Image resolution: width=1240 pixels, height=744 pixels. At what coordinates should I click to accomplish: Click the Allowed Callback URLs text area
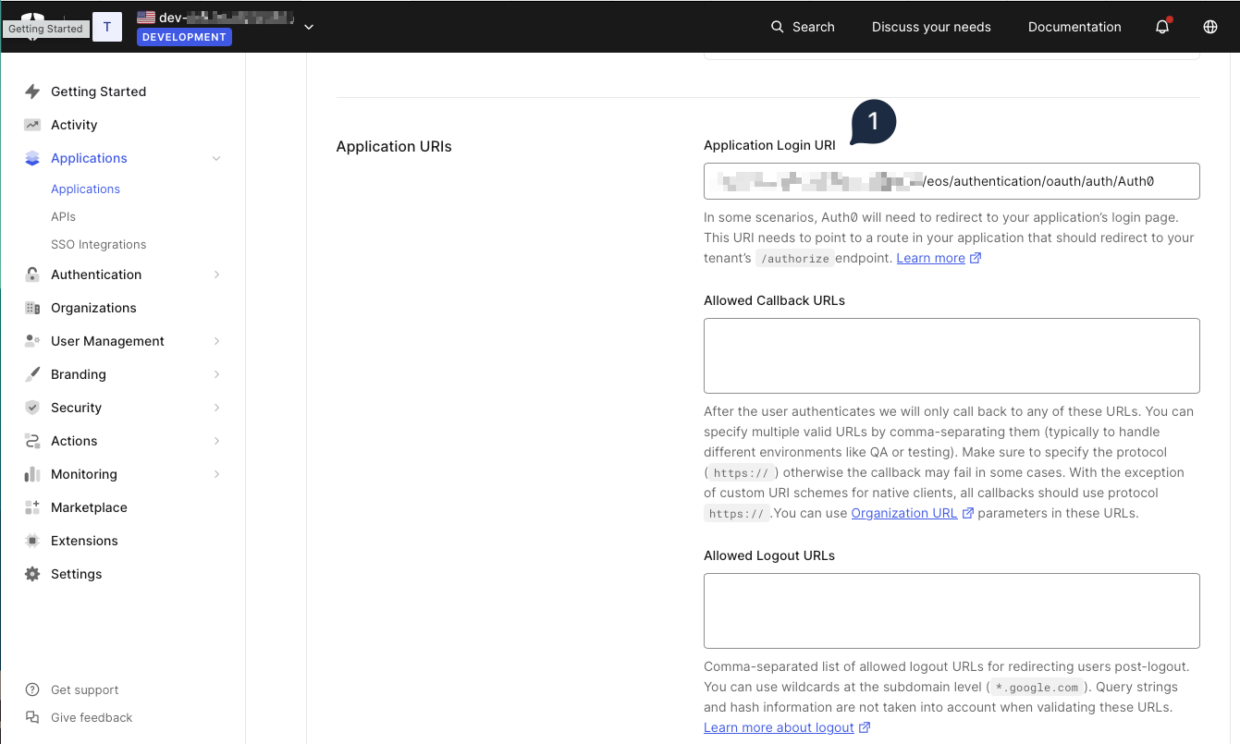tap(951, 356)
